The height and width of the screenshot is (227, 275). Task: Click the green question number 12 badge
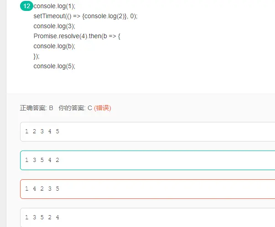(26, 6)
